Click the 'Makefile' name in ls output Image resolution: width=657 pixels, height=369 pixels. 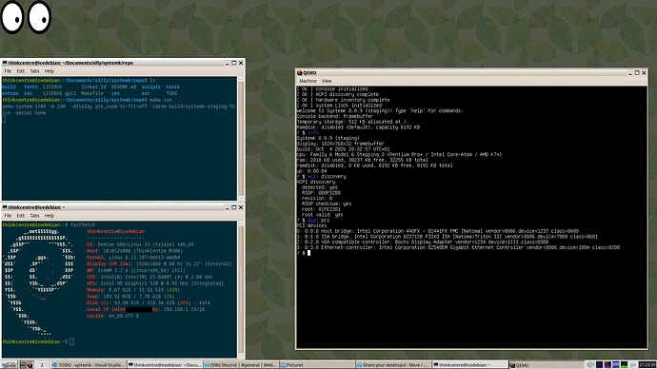pos(92,94)
